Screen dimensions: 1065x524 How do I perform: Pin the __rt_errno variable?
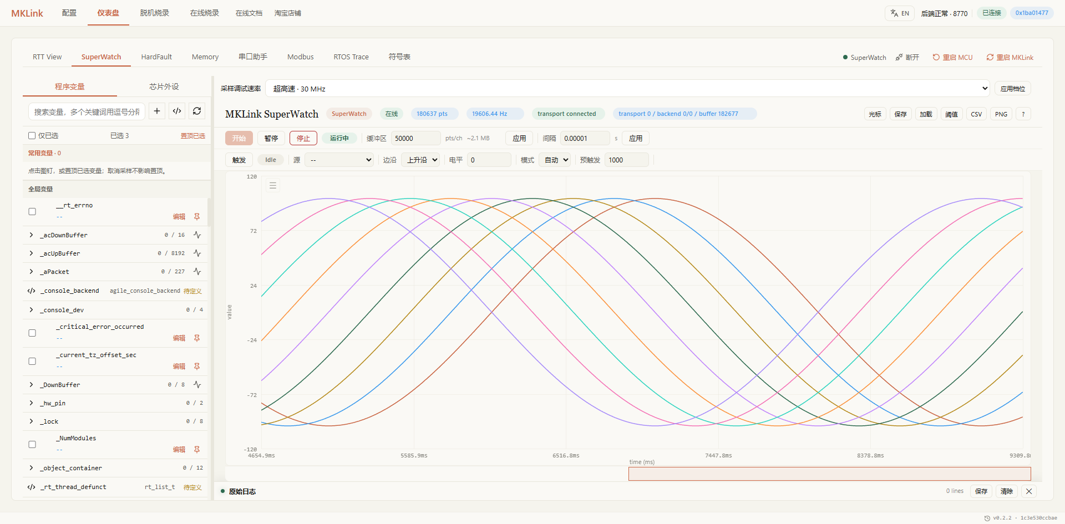point(197,217)
